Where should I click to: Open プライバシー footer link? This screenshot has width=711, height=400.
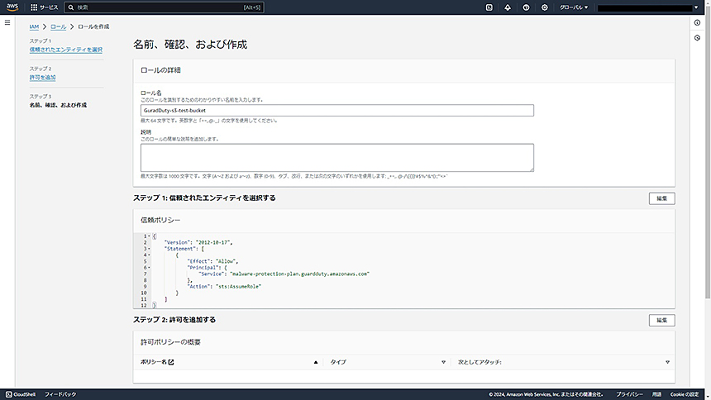point(629,394)
